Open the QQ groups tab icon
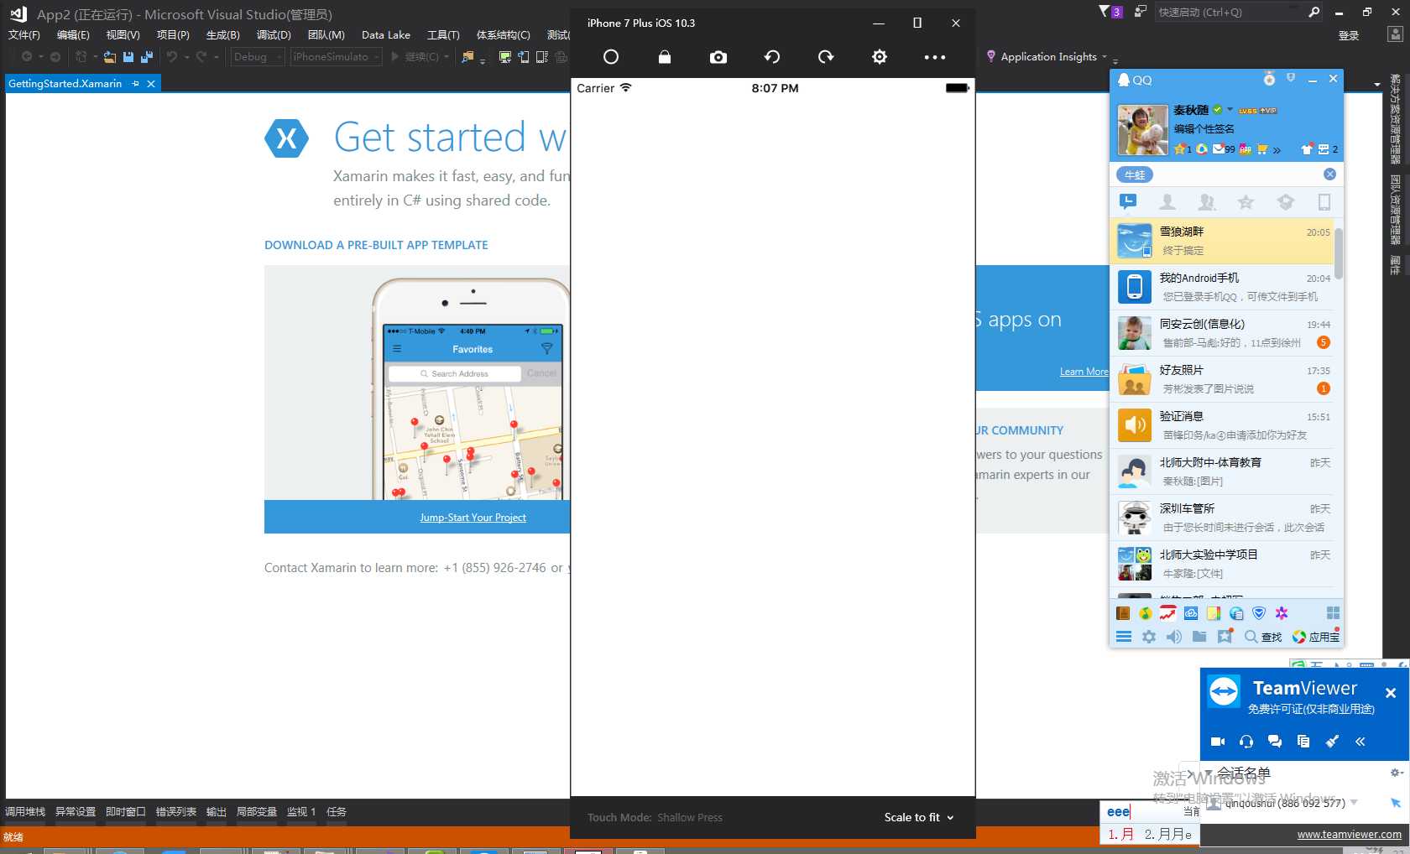This screenshot has width=1410, height=854. tap(1207, 201)
